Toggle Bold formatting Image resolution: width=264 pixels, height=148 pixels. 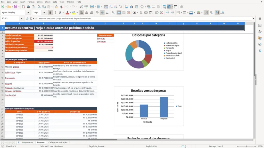[50, 13]
